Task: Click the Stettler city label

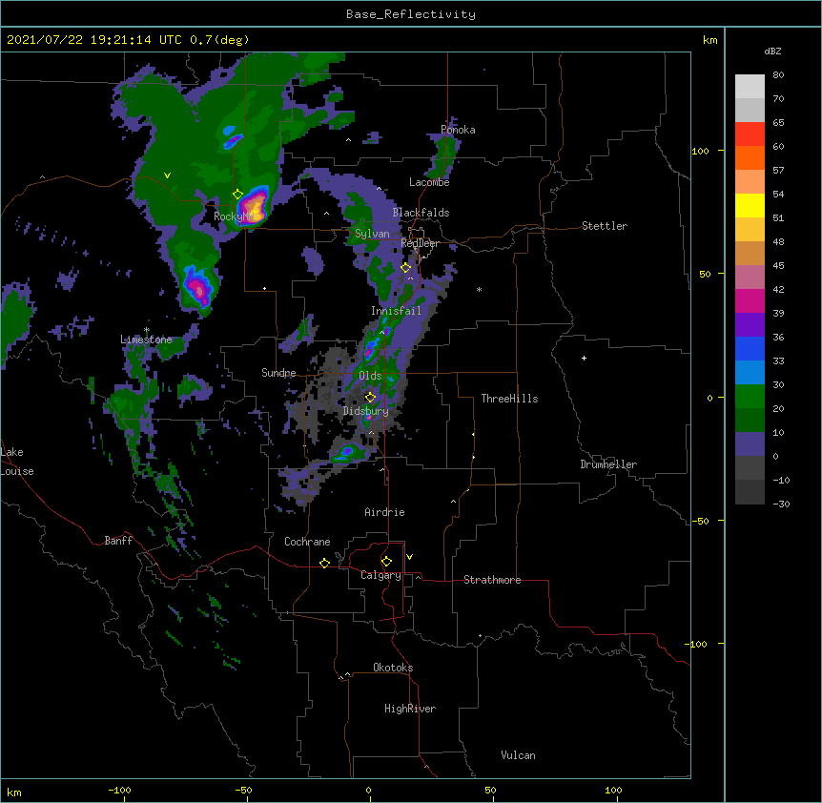Action: 605,226
